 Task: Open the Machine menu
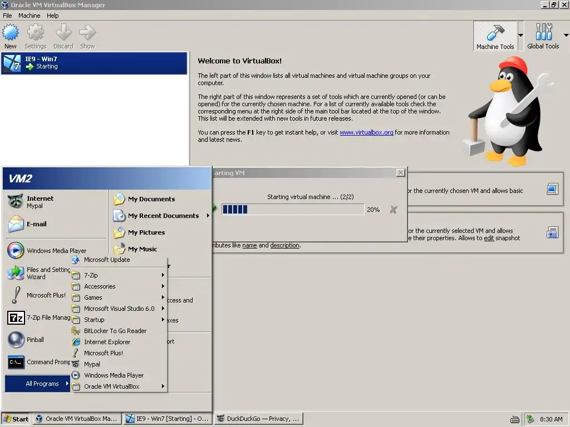coord(30,16)
